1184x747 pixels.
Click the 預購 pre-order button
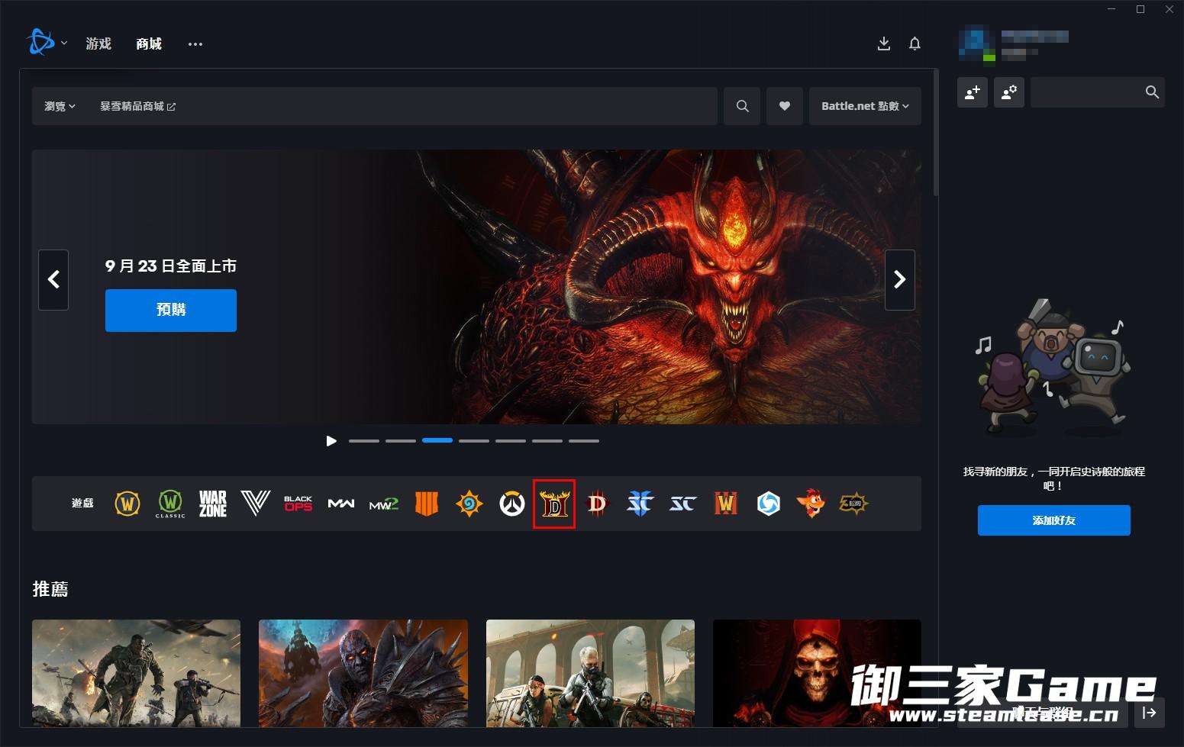pyautogui.click(x=171, y=310)
